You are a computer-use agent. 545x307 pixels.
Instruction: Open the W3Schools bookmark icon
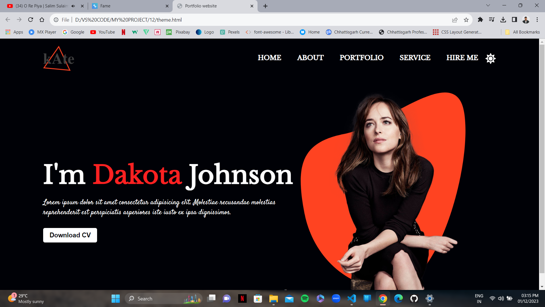click(135, 32)
